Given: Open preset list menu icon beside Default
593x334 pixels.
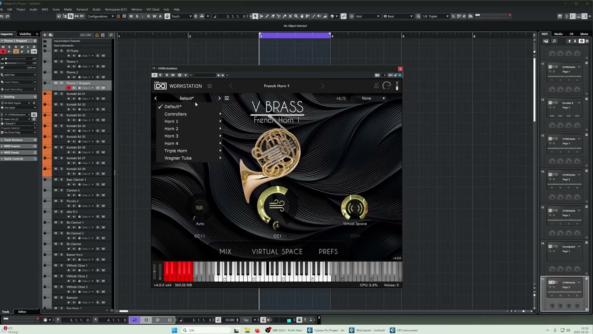Looking at the screenshot, I should (x=227, y=98).
